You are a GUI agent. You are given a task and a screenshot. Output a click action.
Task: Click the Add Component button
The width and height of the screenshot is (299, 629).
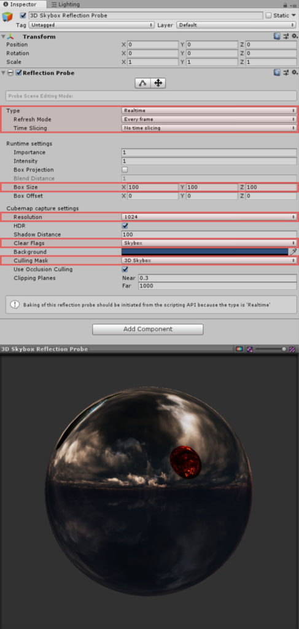(148, 329)
